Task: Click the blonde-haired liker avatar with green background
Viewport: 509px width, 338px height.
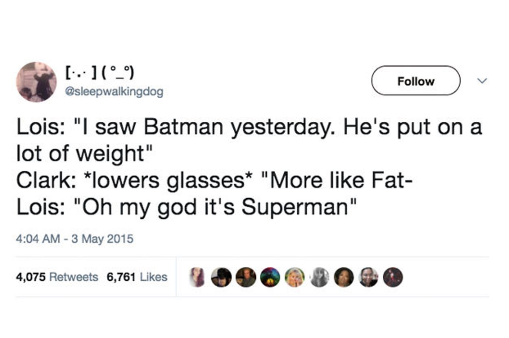Action: [x=295, y=277]
